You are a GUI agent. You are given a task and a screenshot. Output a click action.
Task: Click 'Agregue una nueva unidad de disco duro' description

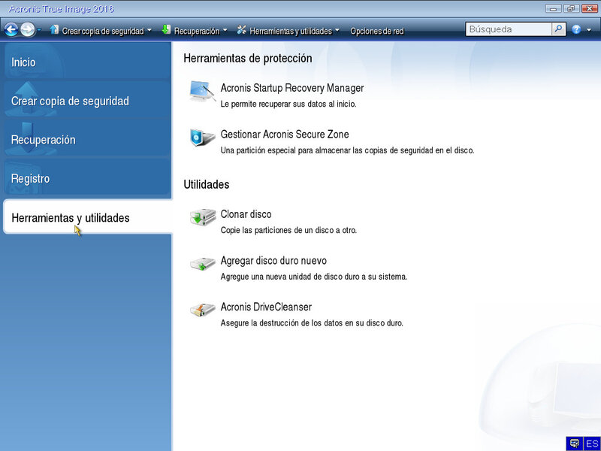(x=314, y=277)
